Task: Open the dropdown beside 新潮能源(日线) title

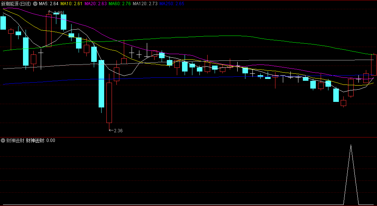Action: tap(35, 4)
